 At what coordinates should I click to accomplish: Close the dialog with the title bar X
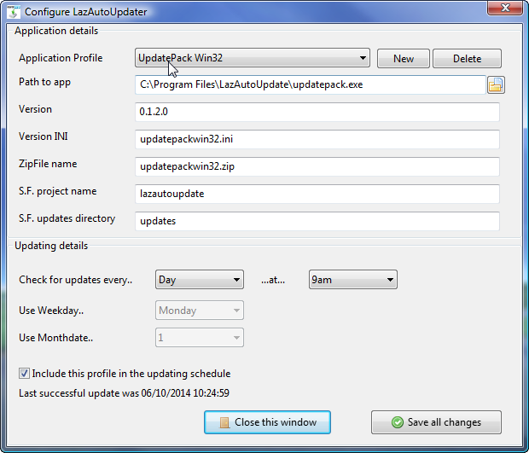pyautogui.click(x=505, y=8)
